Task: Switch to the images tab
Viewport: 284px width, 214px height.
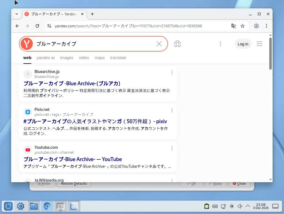Action: point(67,58)
